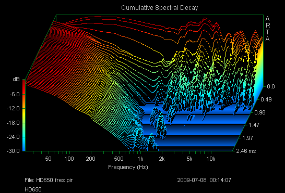Image resolution: width=285 pixels, height=193 pixels.
Task: Click the 0.0 time axis value
Action: (x=271, y=86)
